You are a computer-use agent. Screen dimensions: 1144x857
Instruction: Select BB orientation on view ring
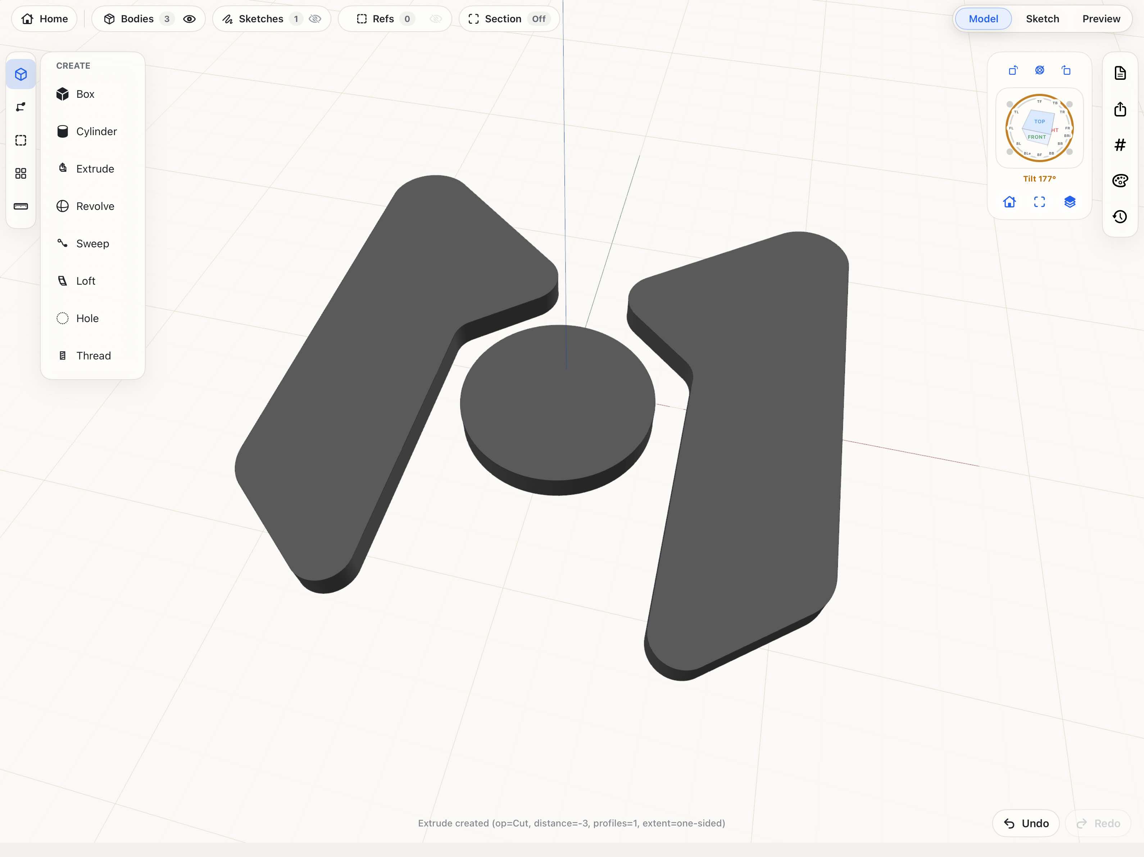pyautogui.click(x=1052, y=153)
